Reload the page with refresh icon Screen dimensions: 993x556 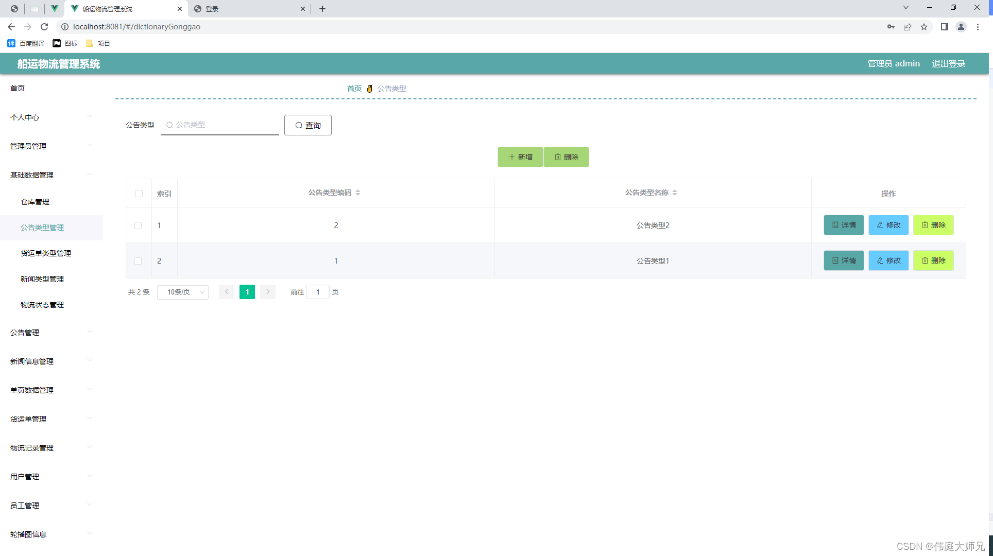click(x=44, y=27)
